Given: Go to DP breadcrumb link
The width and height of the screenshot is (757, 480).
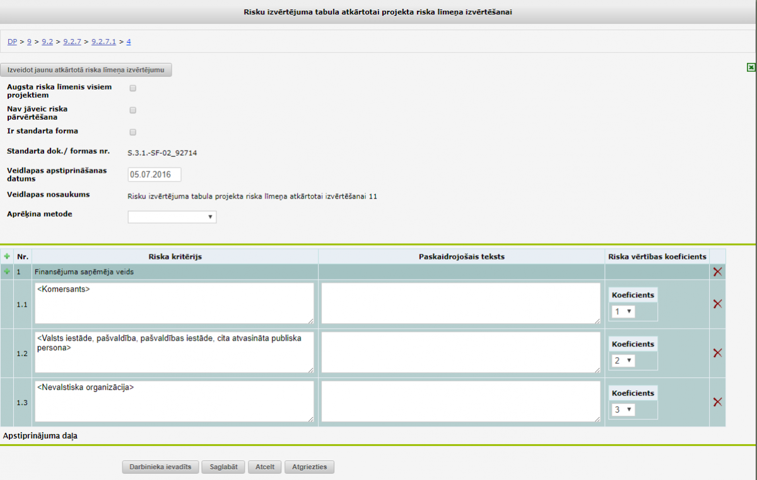Looking at the screenshot, I should click(12, 42).
